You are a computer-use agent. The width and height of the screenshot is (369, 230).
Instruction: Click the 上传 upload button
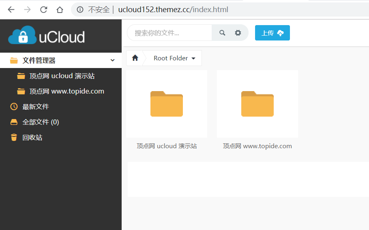(x=272, y=33)
